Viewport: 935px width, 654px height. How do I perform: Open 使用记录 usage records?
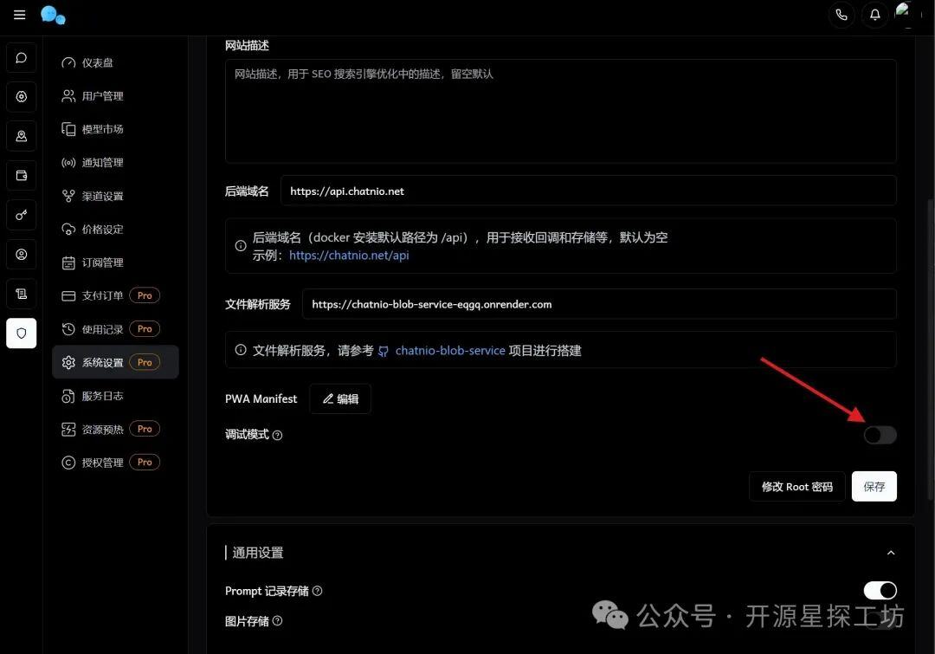pyautogui.click(x=115, y=329)
